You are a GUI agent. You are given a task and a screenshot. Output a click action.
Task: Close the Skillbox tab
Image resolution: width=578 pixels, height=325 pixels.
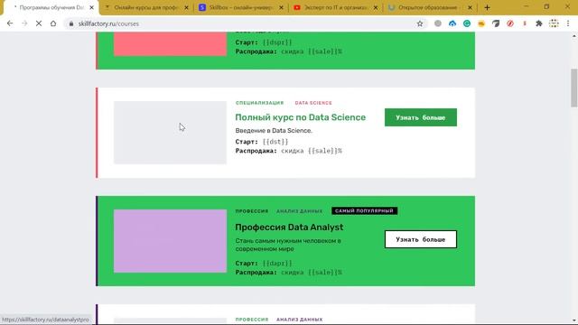coord(281,7)
